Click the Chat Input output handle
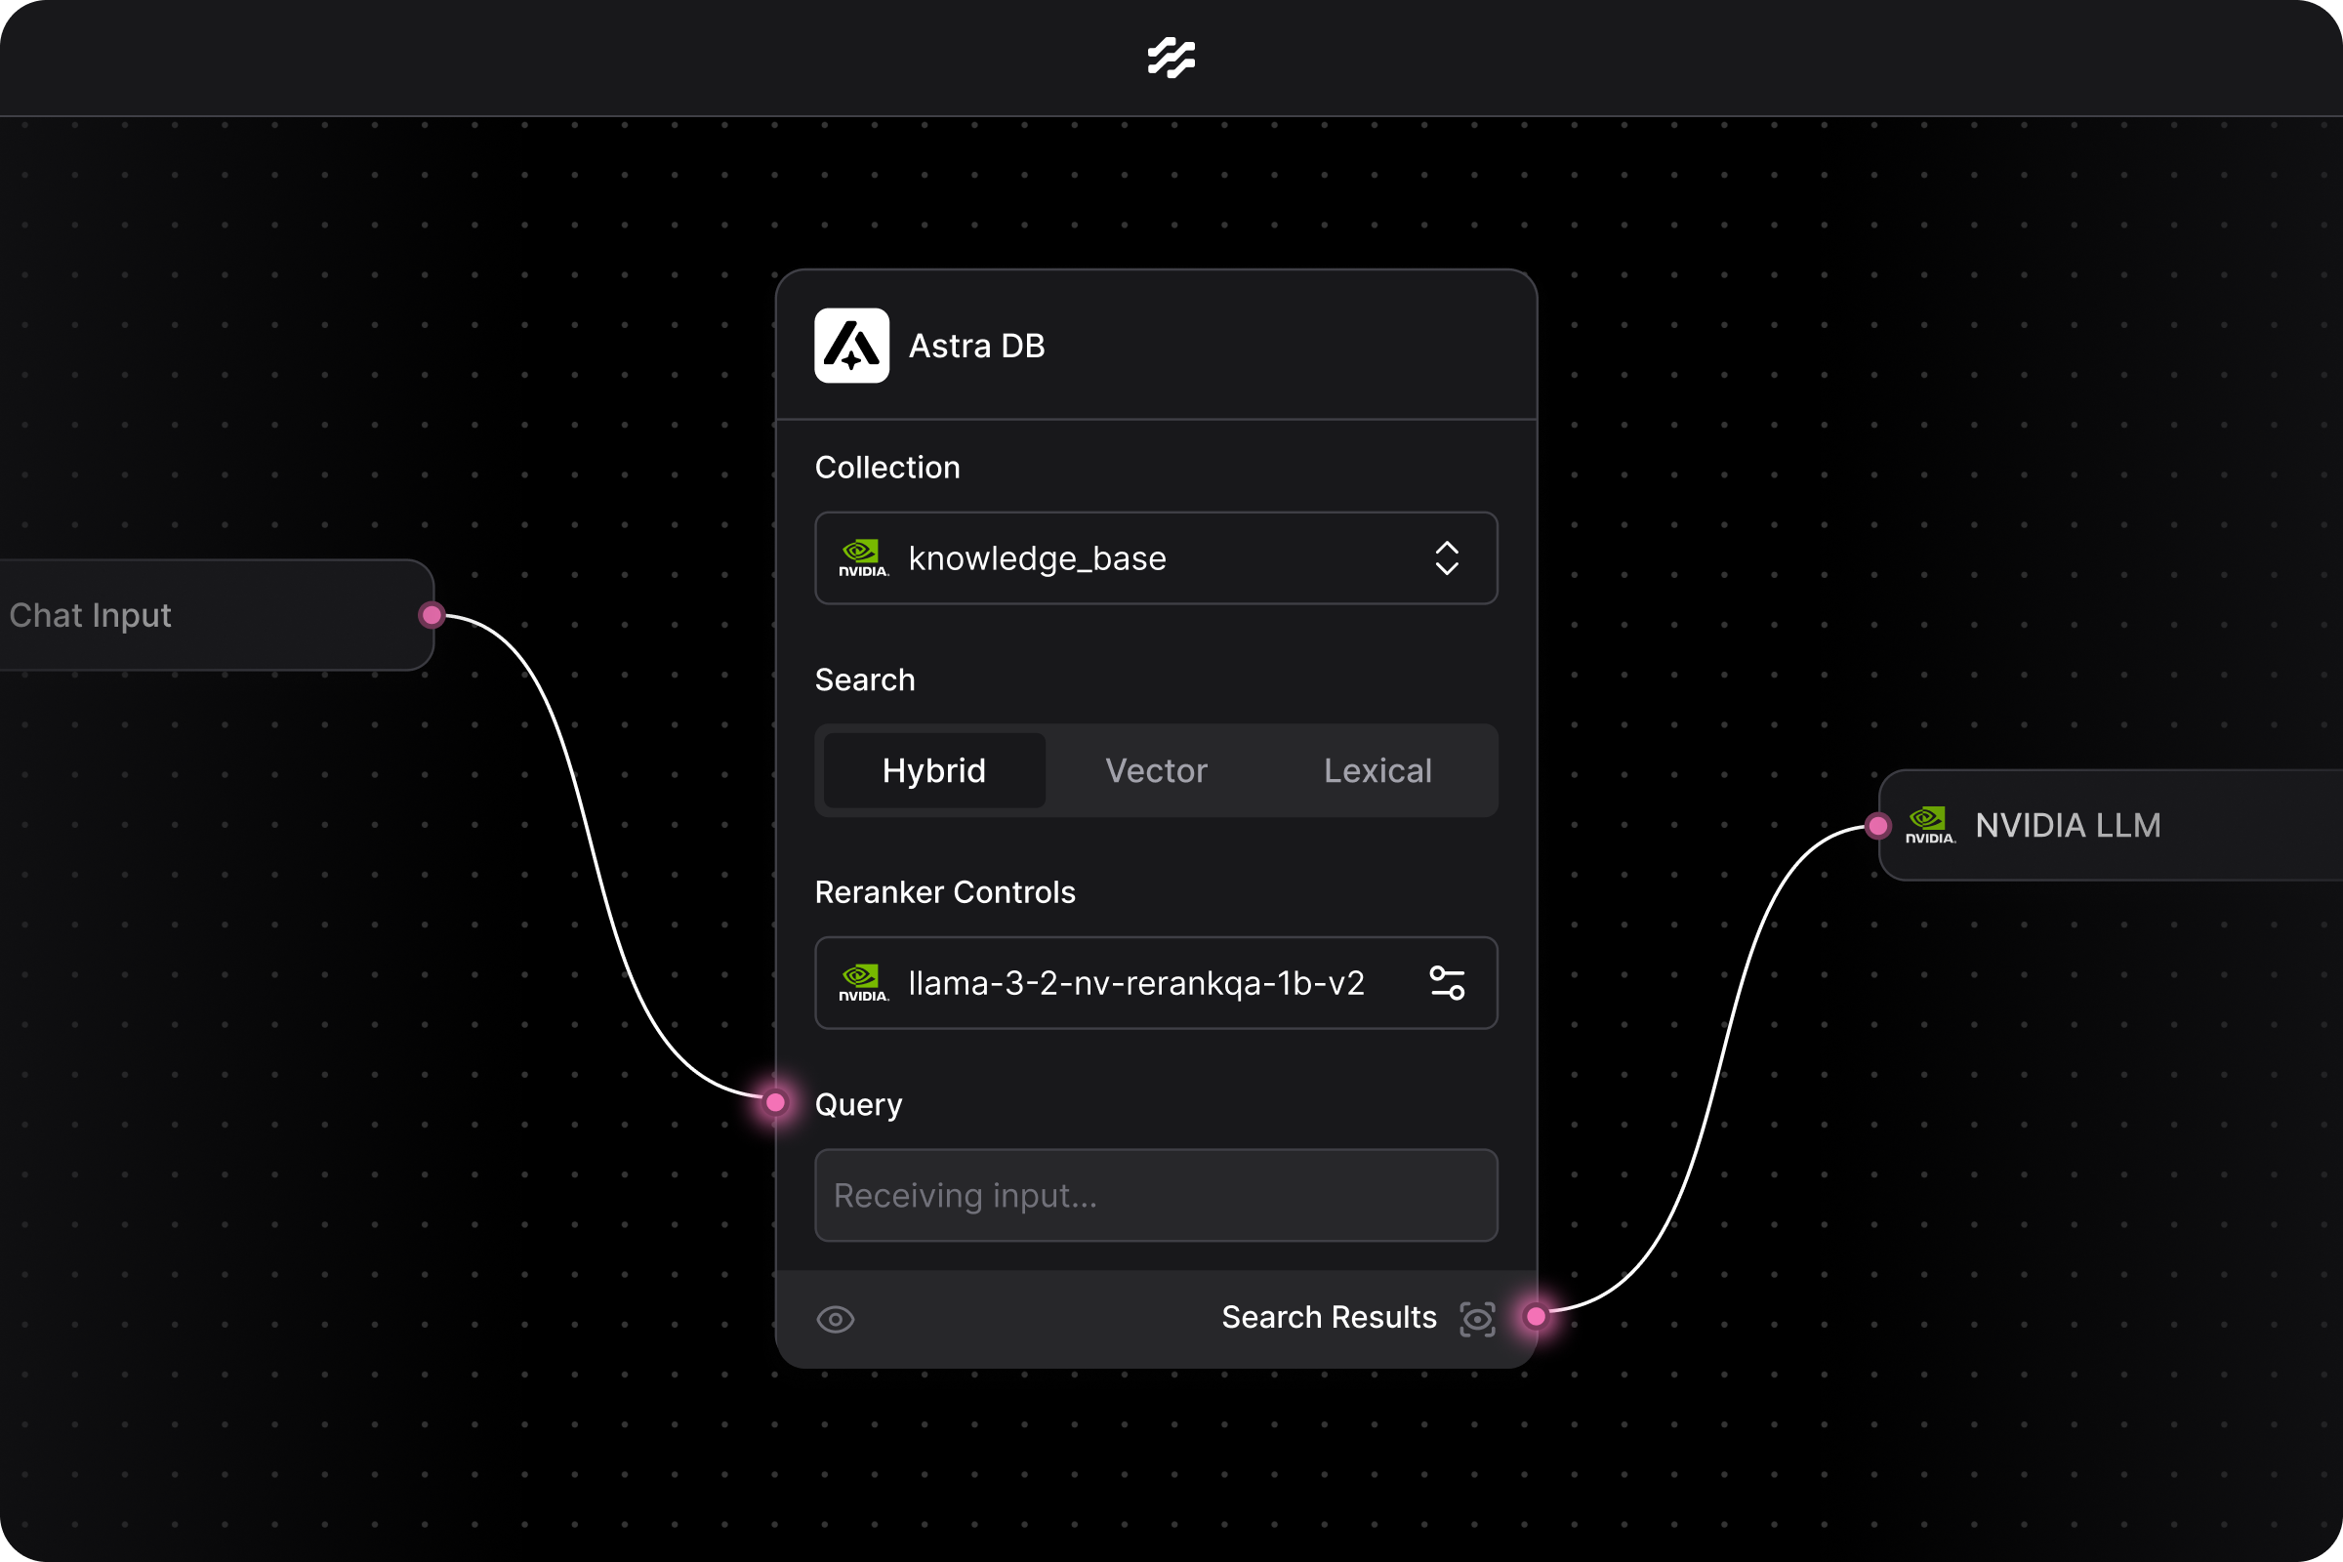2343x1562 pixels. (x=432, y=616)
